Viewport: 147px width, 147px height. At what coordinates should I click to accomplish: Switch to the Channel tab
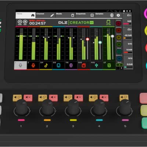point(45,15)
